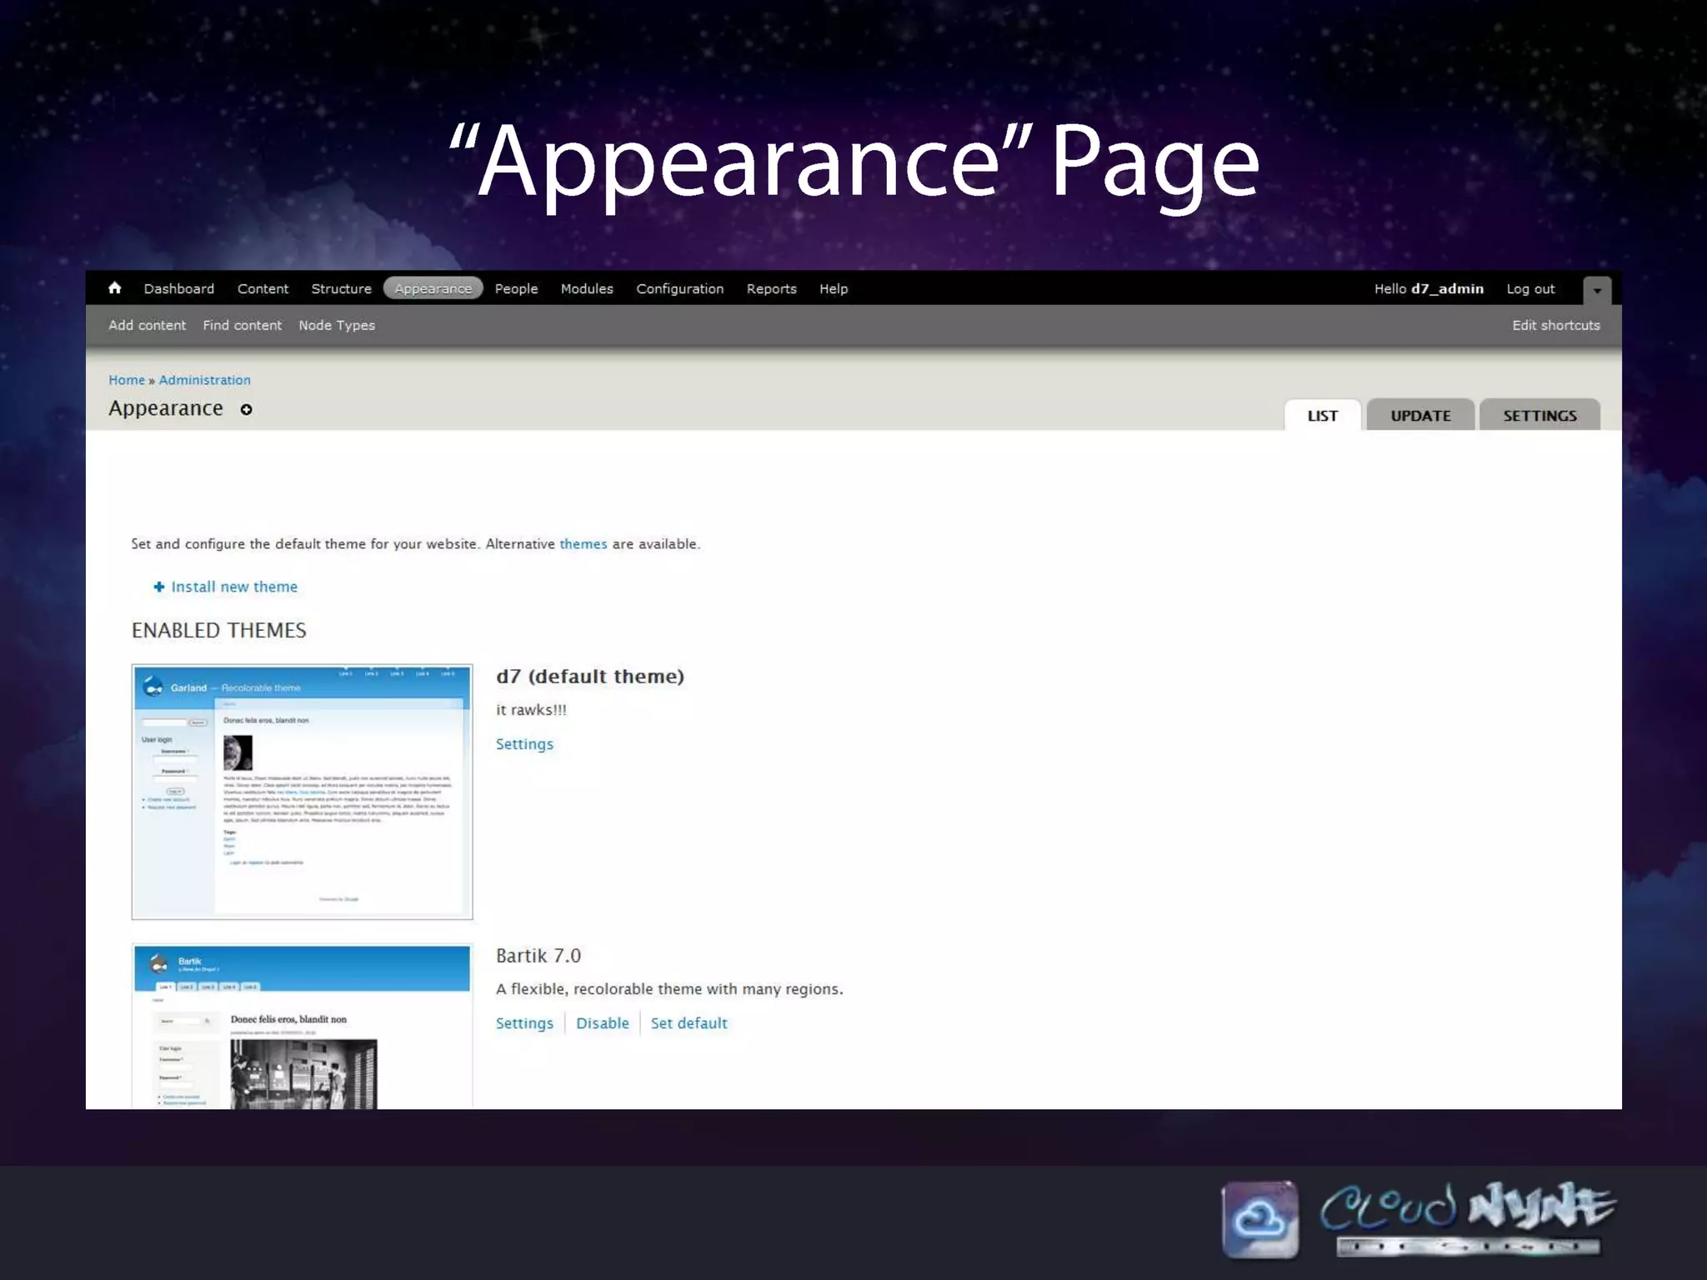The image size is (1707, 1280).
Task: Click the plus icon before Install new theme
Action: (x=158, y=587)
